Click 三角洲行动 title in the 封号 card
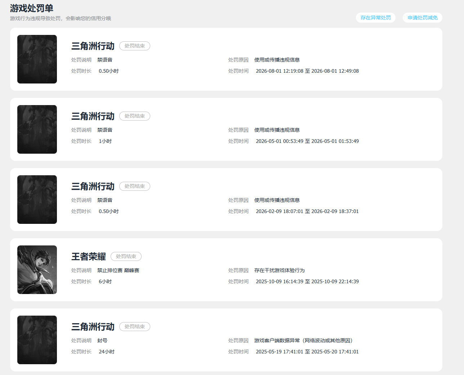The image size is (464, 375). click(93, 327)
